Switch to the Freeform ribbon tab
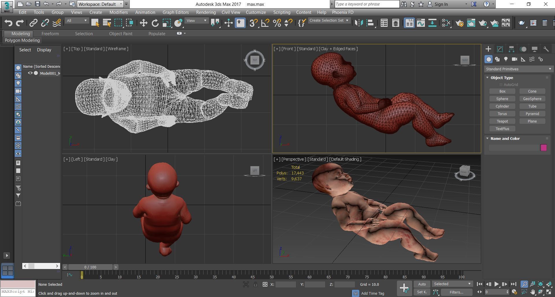The height and width of the screenshot is (297, 555). click(50, 33)
